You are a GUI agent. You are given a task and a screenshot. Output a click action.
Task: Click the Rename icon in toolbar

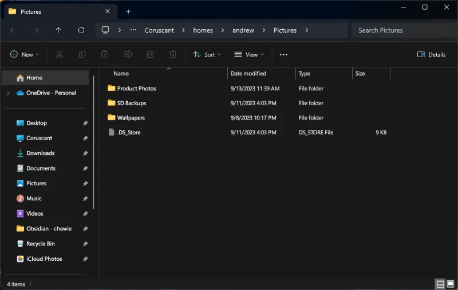[128, 54]
